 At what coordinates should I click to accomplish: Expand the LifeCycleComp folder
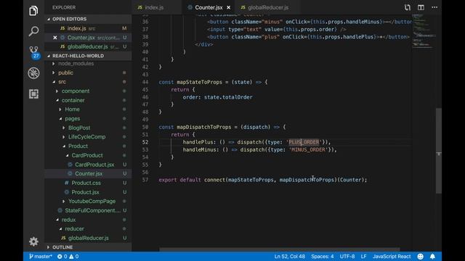pos(87,137)
